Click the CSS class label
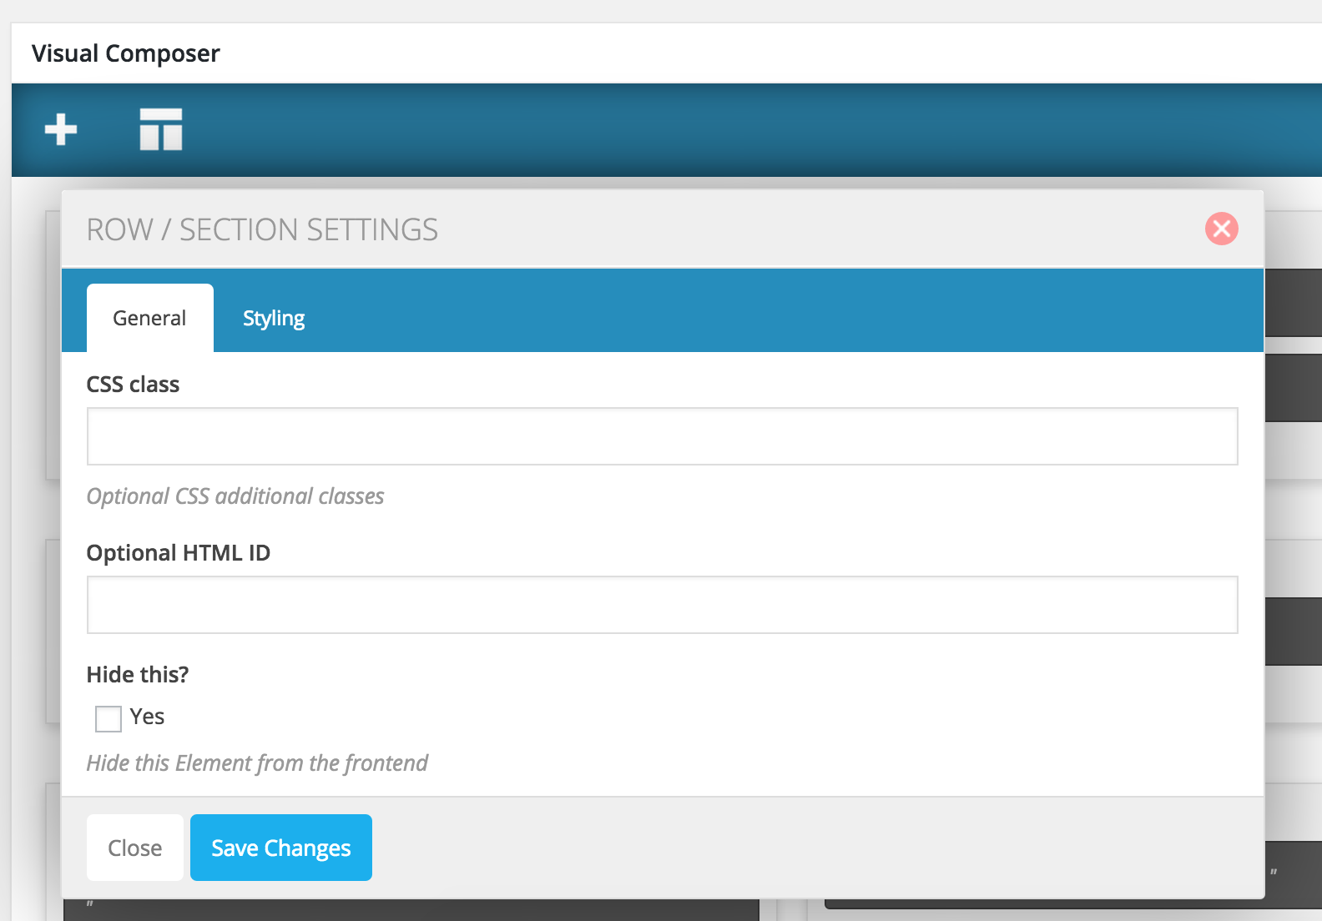Viewport: 1322px width, 921px height. 134,385
